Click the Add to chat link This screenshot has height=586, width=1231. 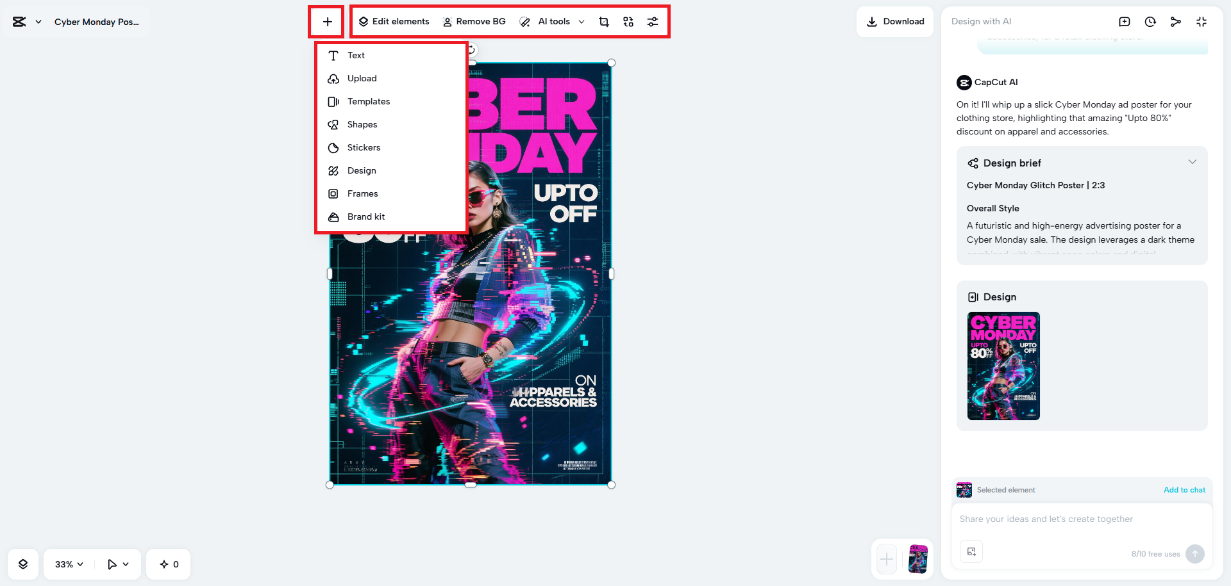click(1184, 489)
